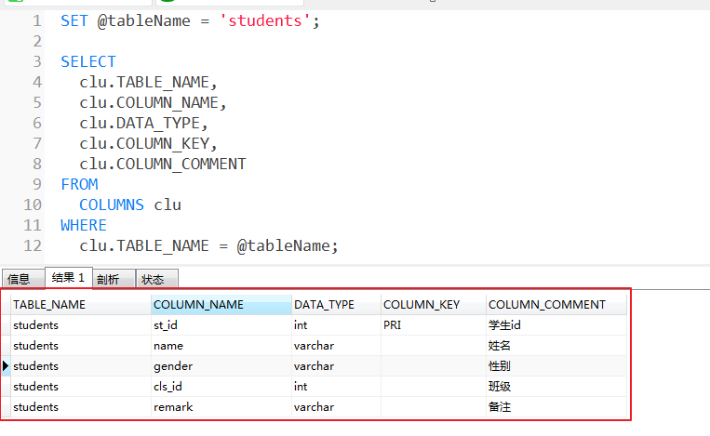
Task: Click the DATA_TYPE column header
Action: [336, 304]
